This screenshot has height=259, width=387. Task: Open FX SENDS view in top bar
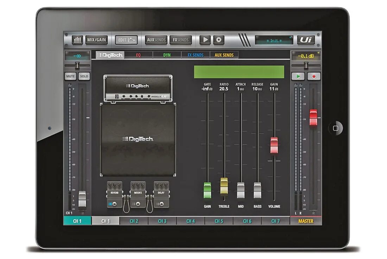pyautogui.click(x=181, y=40)
